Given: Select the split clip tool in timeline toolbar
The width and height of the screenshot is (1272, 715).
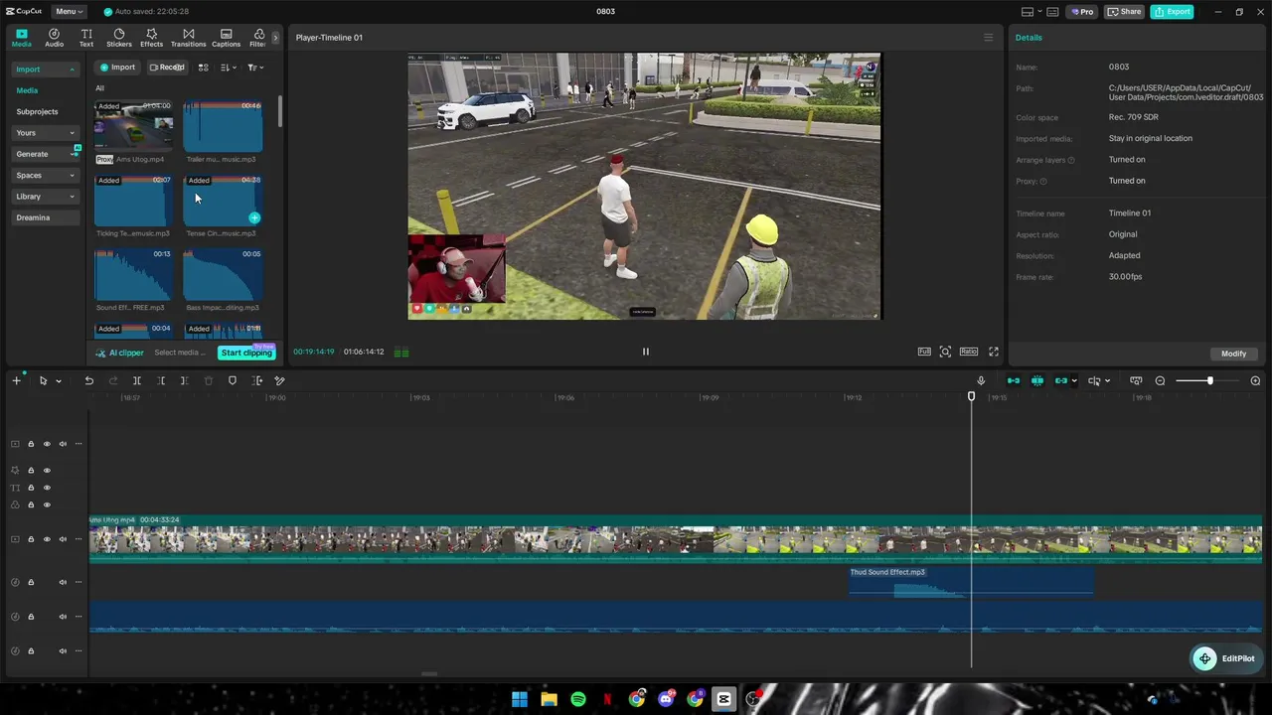Looking at the screenshot, I should click(x=137, y=381).
